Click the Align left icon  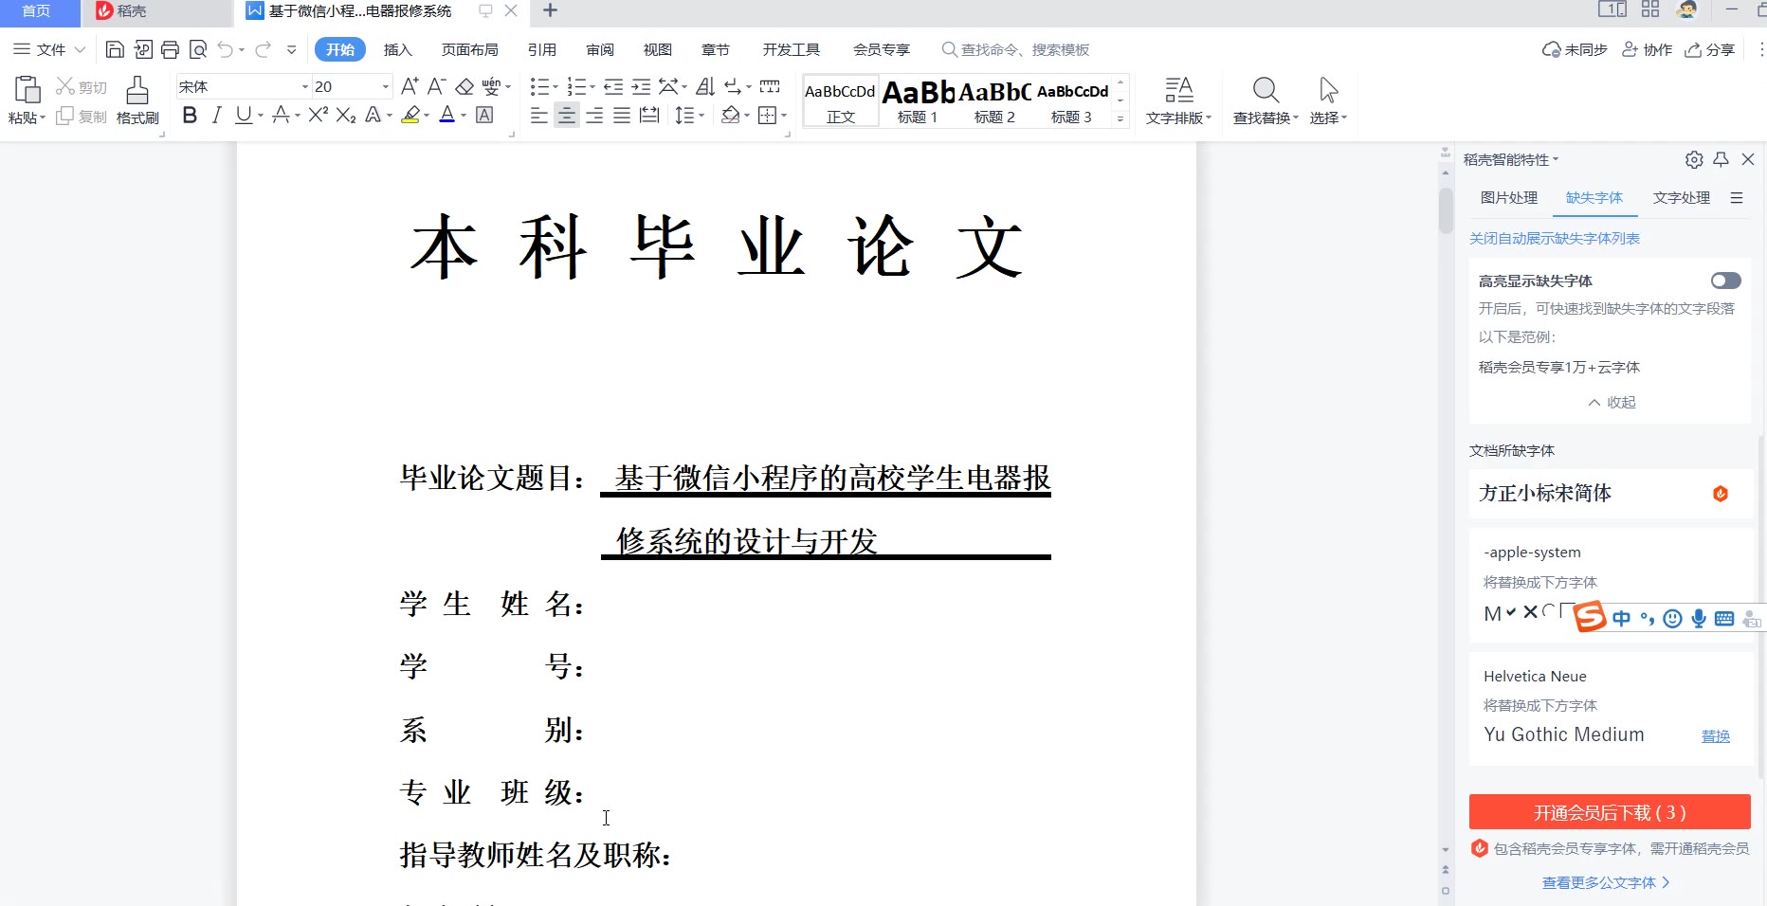coord(539,115)
